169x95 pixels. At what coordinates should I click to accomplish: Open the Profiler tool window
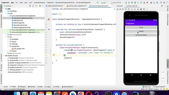point(56,87)
